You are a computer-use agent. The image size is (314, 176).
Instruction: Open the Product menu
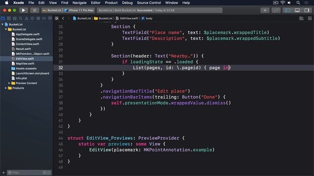(x=111, y=3)
